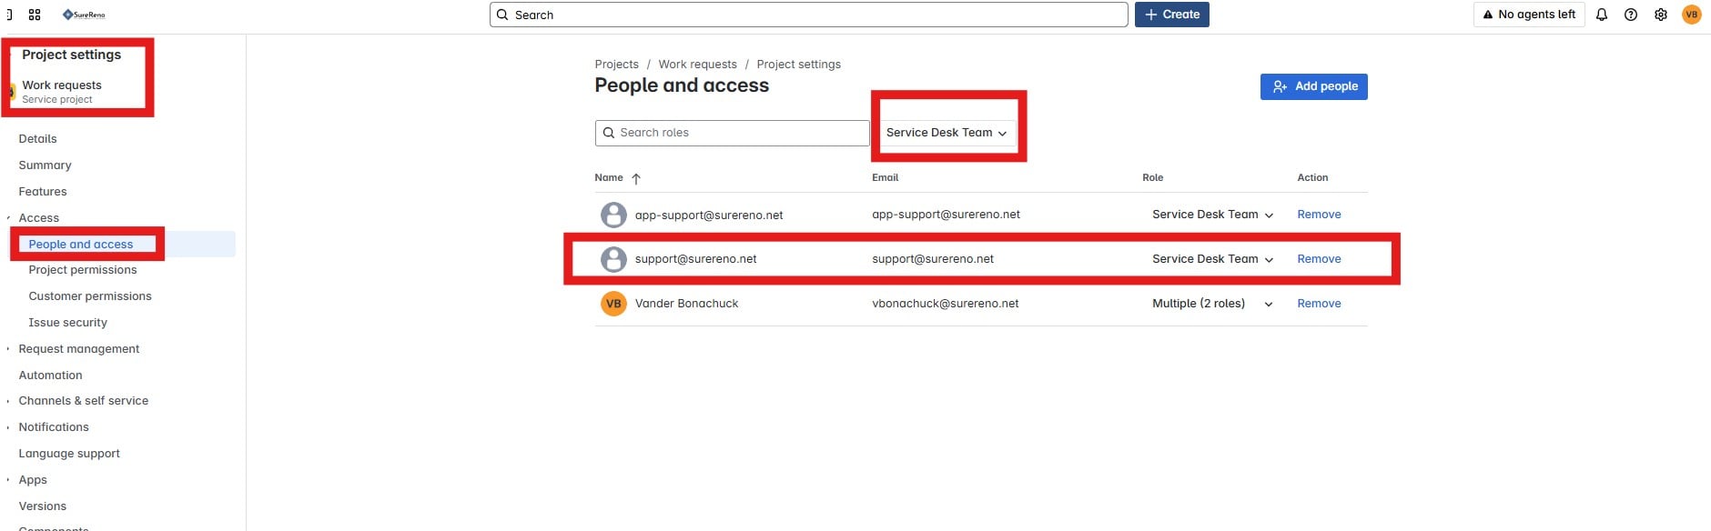This screenshot has width=1711, height=531.
Task: Click the support@surereno.net avatar icon
Action: pyautogui.click(x=613, y=259)
